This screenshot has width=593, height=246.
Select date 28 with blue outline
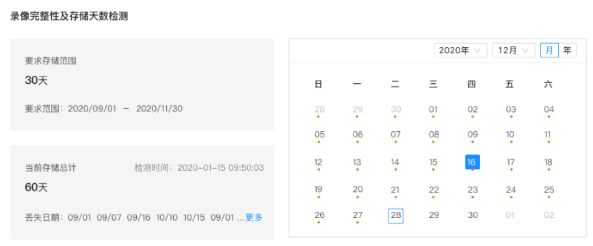[x=395, y=216]
